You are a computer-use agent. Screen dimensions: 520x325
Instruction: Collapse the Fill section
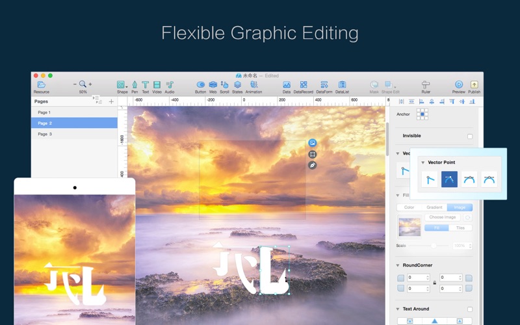(398, 196)
